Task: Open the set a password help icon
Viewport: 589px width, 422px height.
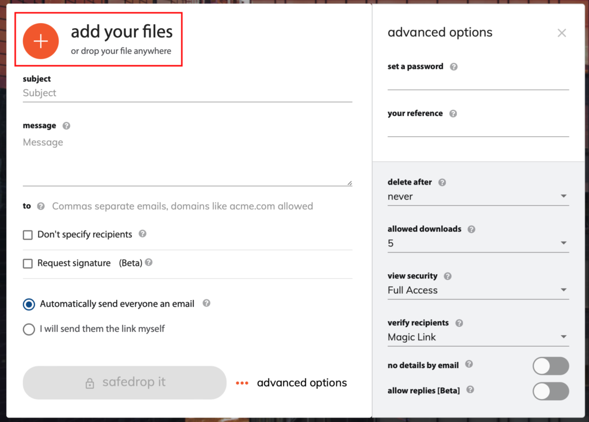Action: pos(454,66)
